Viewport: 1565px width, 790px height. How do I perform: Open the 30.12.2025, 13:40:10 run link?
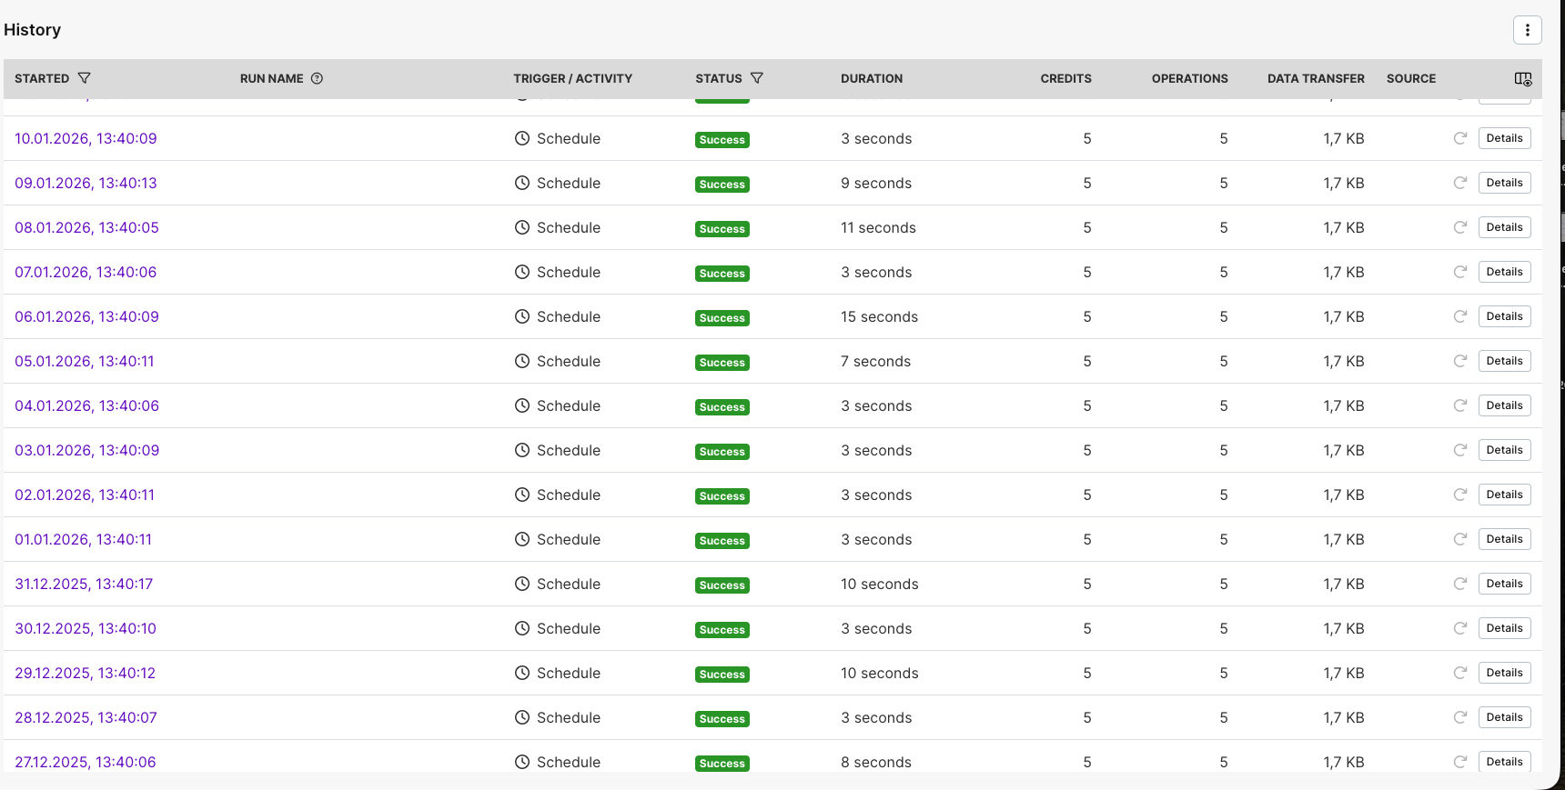pyautogui.click(x=86, y=628)
